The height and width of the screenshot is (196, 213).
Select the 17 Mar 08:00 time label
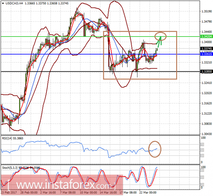(x=128, y=192)
